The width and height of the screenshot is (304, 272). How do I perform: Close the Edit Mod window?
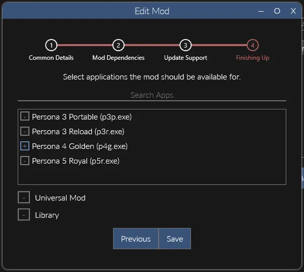tap(293, 11)
